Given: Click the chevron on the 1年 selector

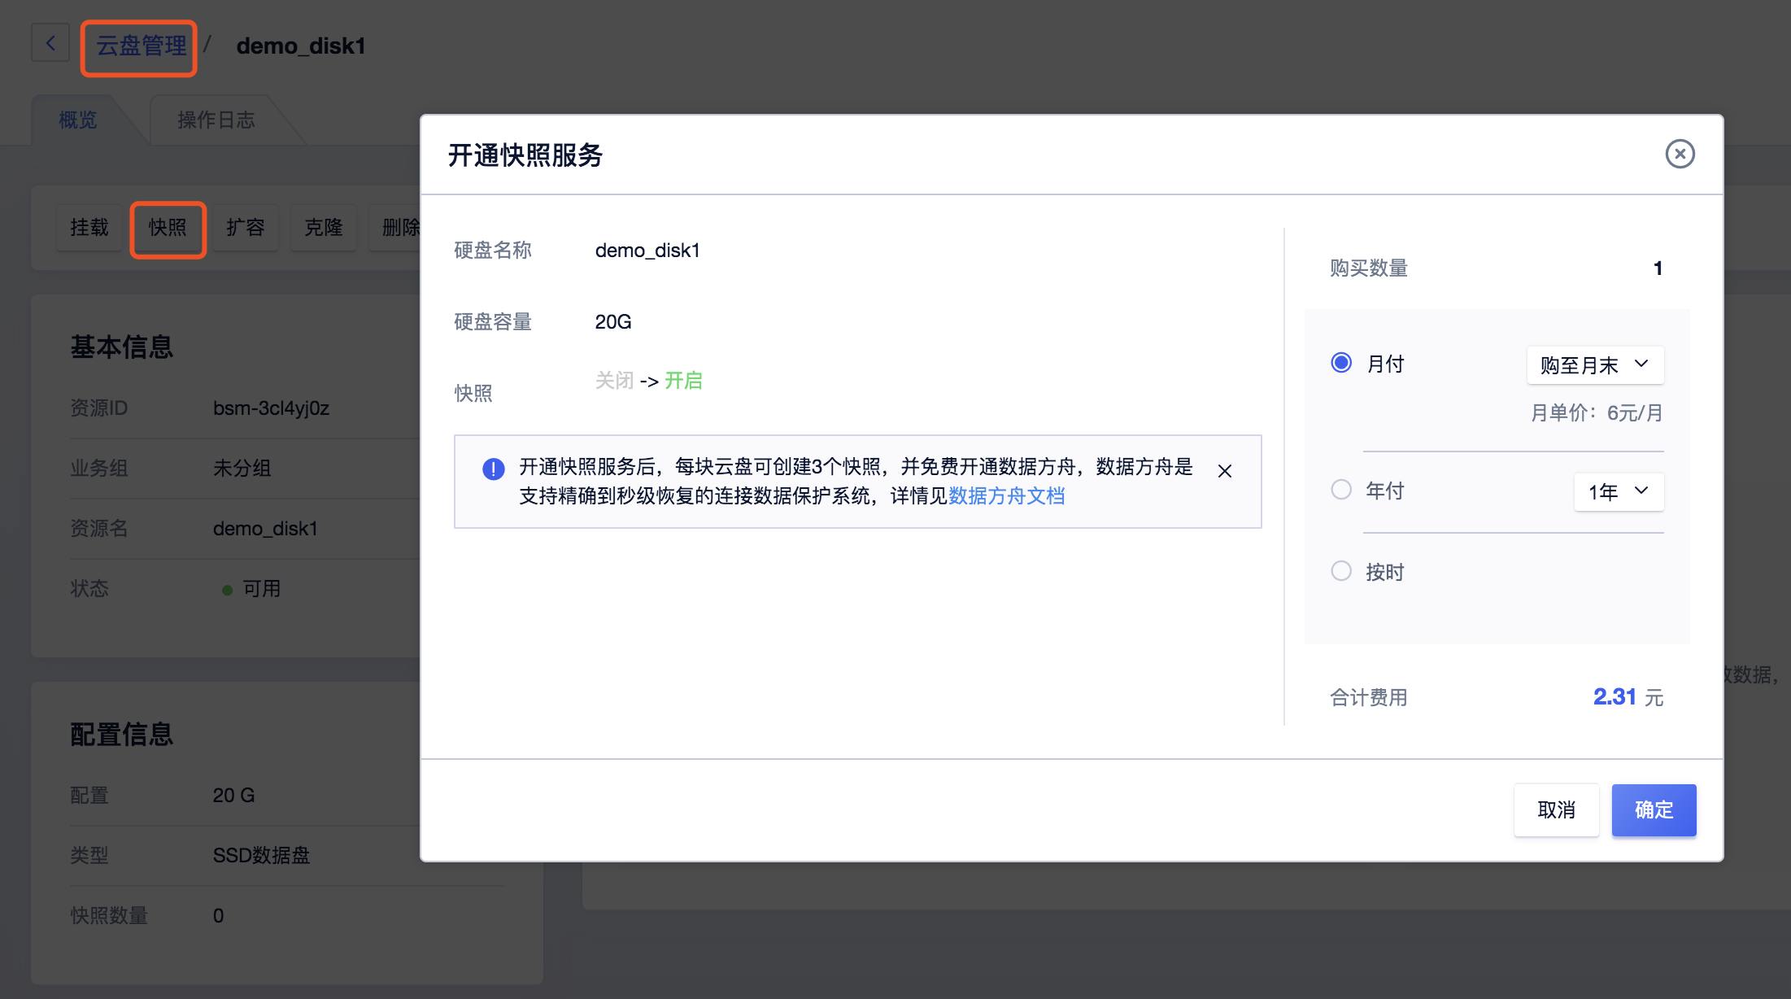Looking at the screenshot, I should (x=1643, y=491).
